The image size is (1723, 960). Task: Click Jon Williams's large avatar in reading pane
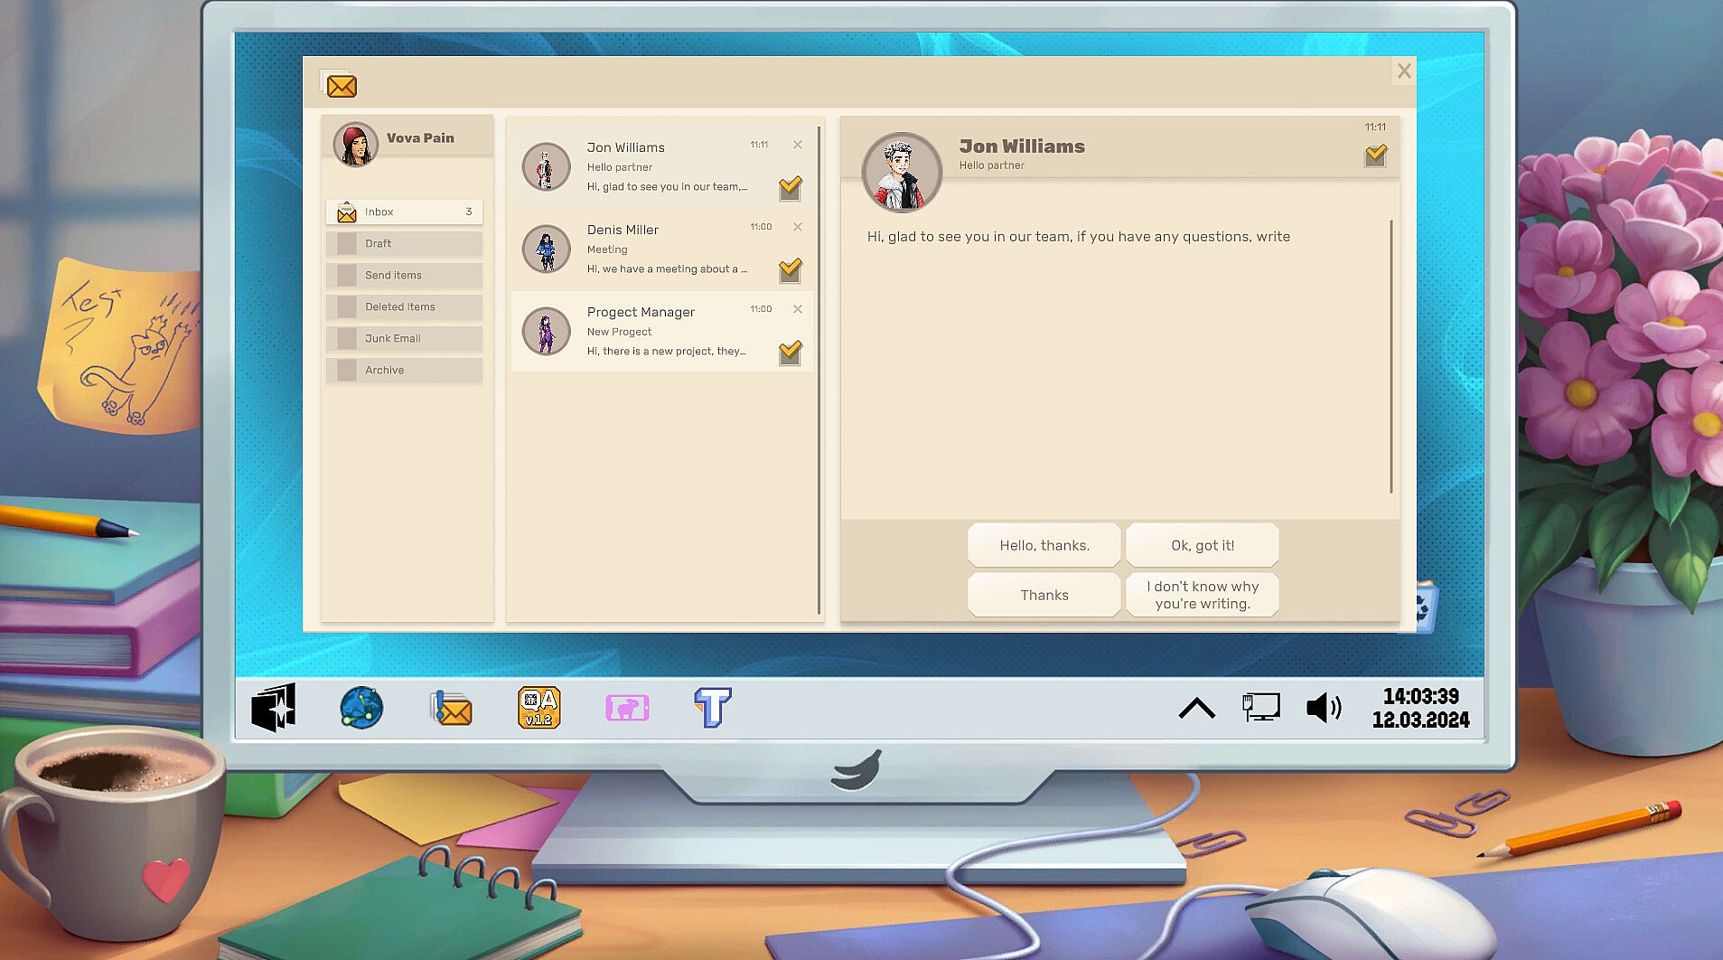[902, 173]
